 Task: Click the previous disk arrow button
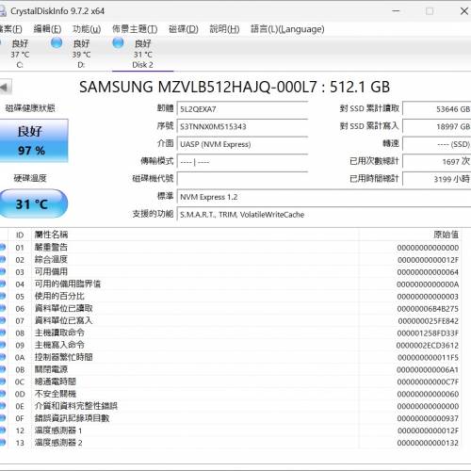[x=6, y=88]
